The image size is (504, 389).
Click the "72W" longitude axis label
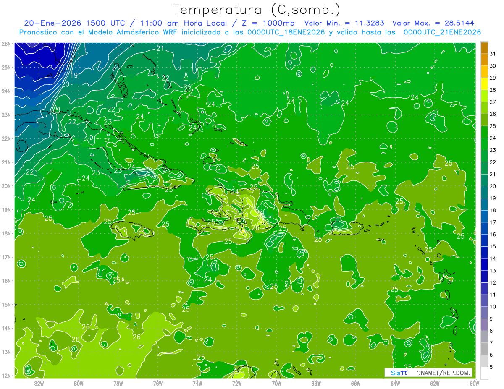coord(237,383)
